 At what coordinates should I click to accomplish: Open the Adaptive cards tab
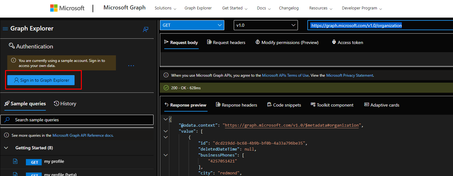[x=382, y=105]
